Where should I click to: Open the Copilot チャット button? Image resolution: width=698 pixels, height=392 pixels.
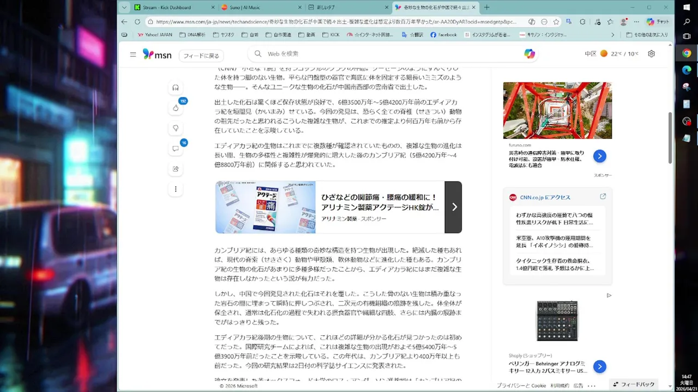(658, 22)
